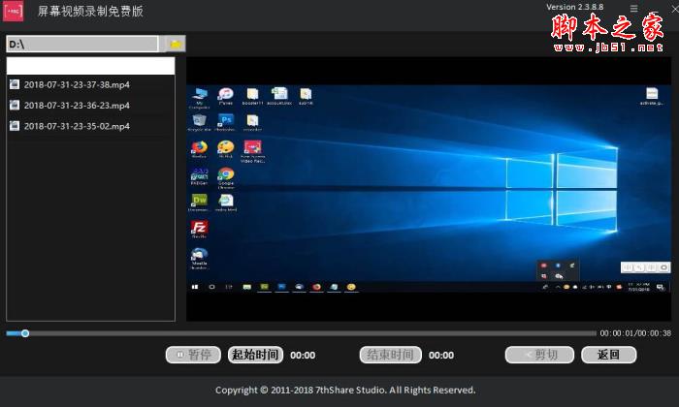Click the 暂停 pause button
Screen dimensions: 679x407
(x=193, y=355)
